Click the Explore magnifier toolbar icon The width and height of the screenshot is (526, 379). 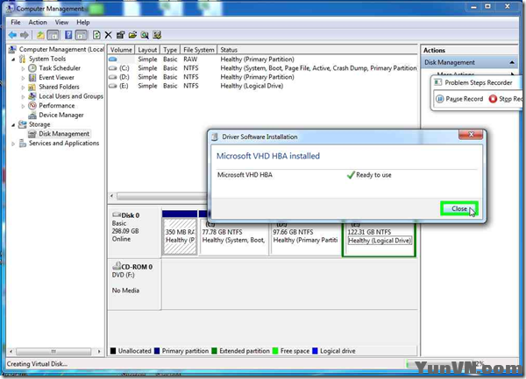point(145,35)
